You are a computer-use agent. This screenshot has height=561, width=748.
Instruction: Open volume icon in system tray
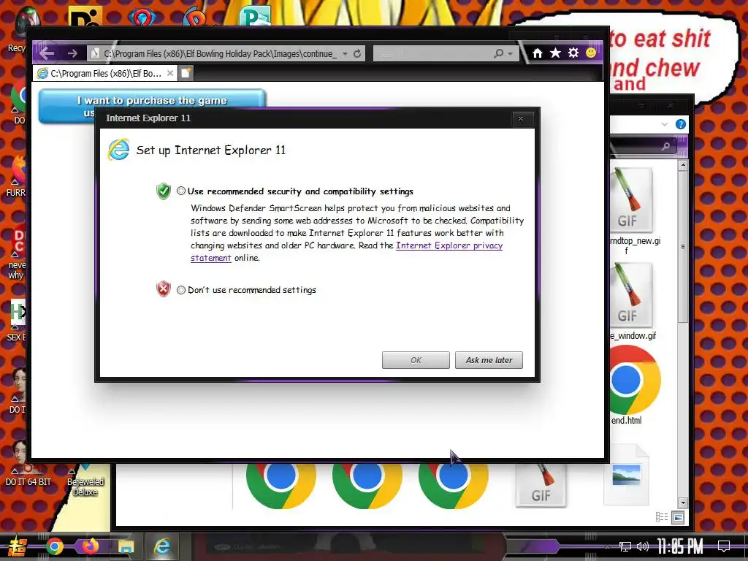click(x=642, y=546)
